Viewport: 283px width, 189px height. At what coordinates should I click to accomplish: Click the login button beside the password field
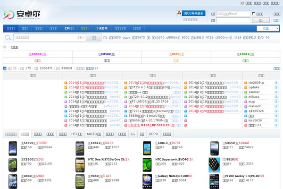261,20
